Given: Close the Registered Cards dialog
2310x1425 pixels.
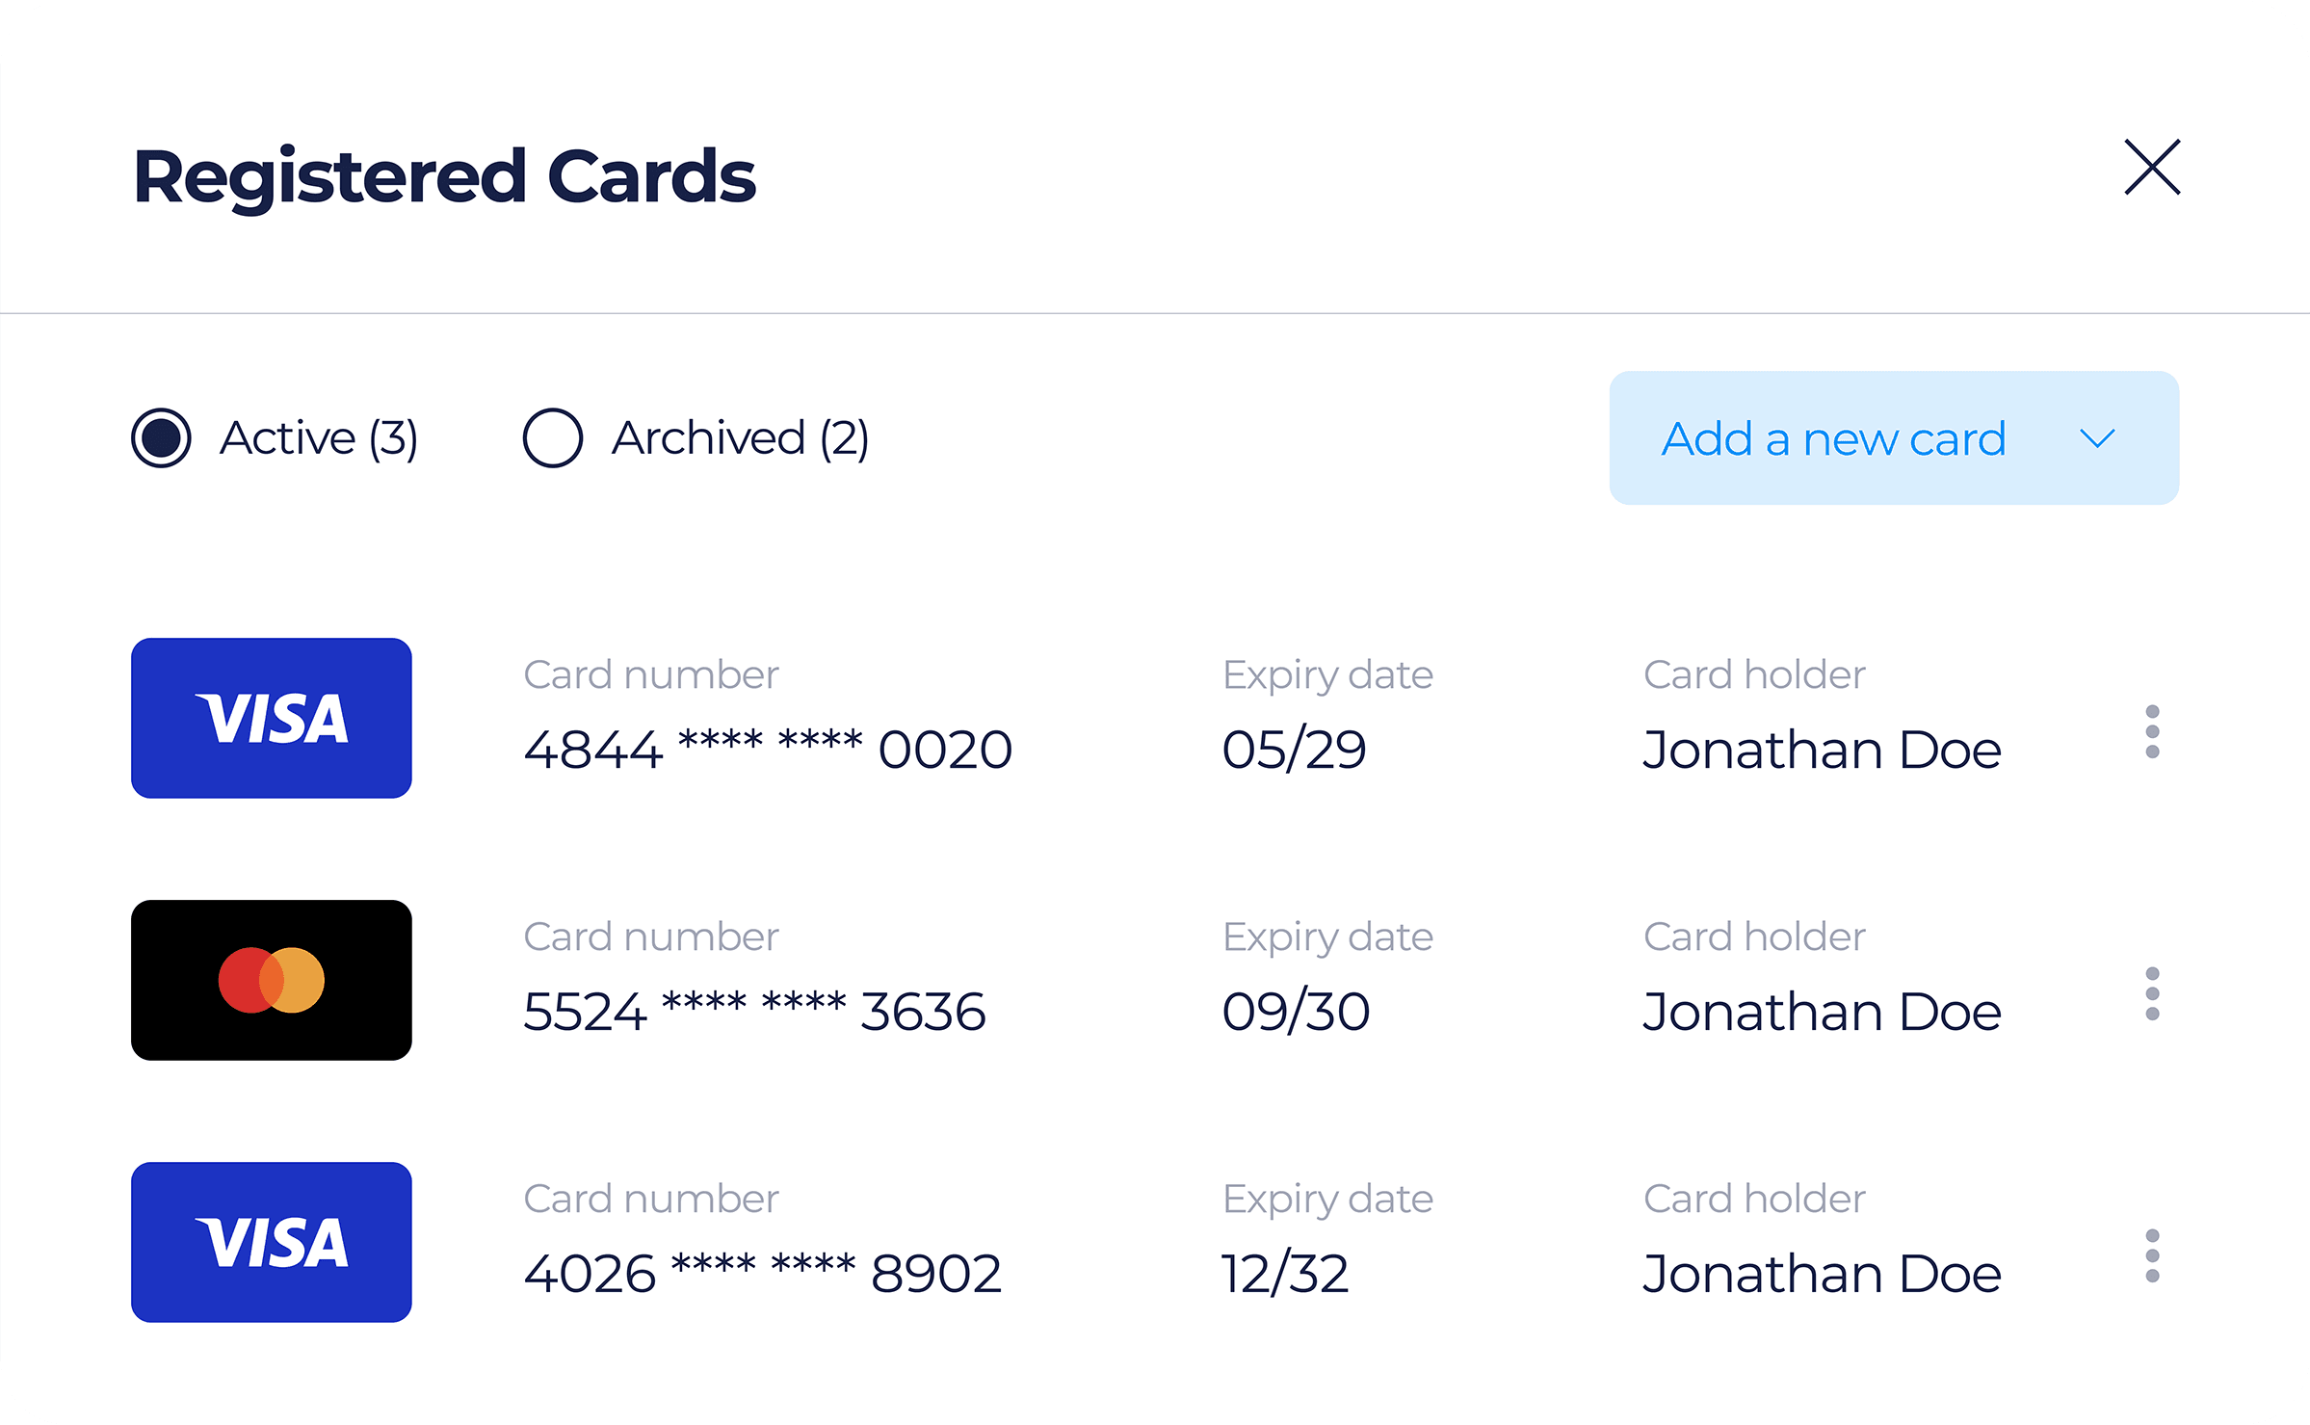Looking at the screenshot, I should (x=2152, y=168).
